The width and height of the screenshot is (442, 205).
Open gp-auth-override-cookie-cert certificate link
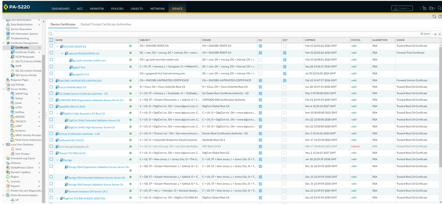tap(89, 60)
